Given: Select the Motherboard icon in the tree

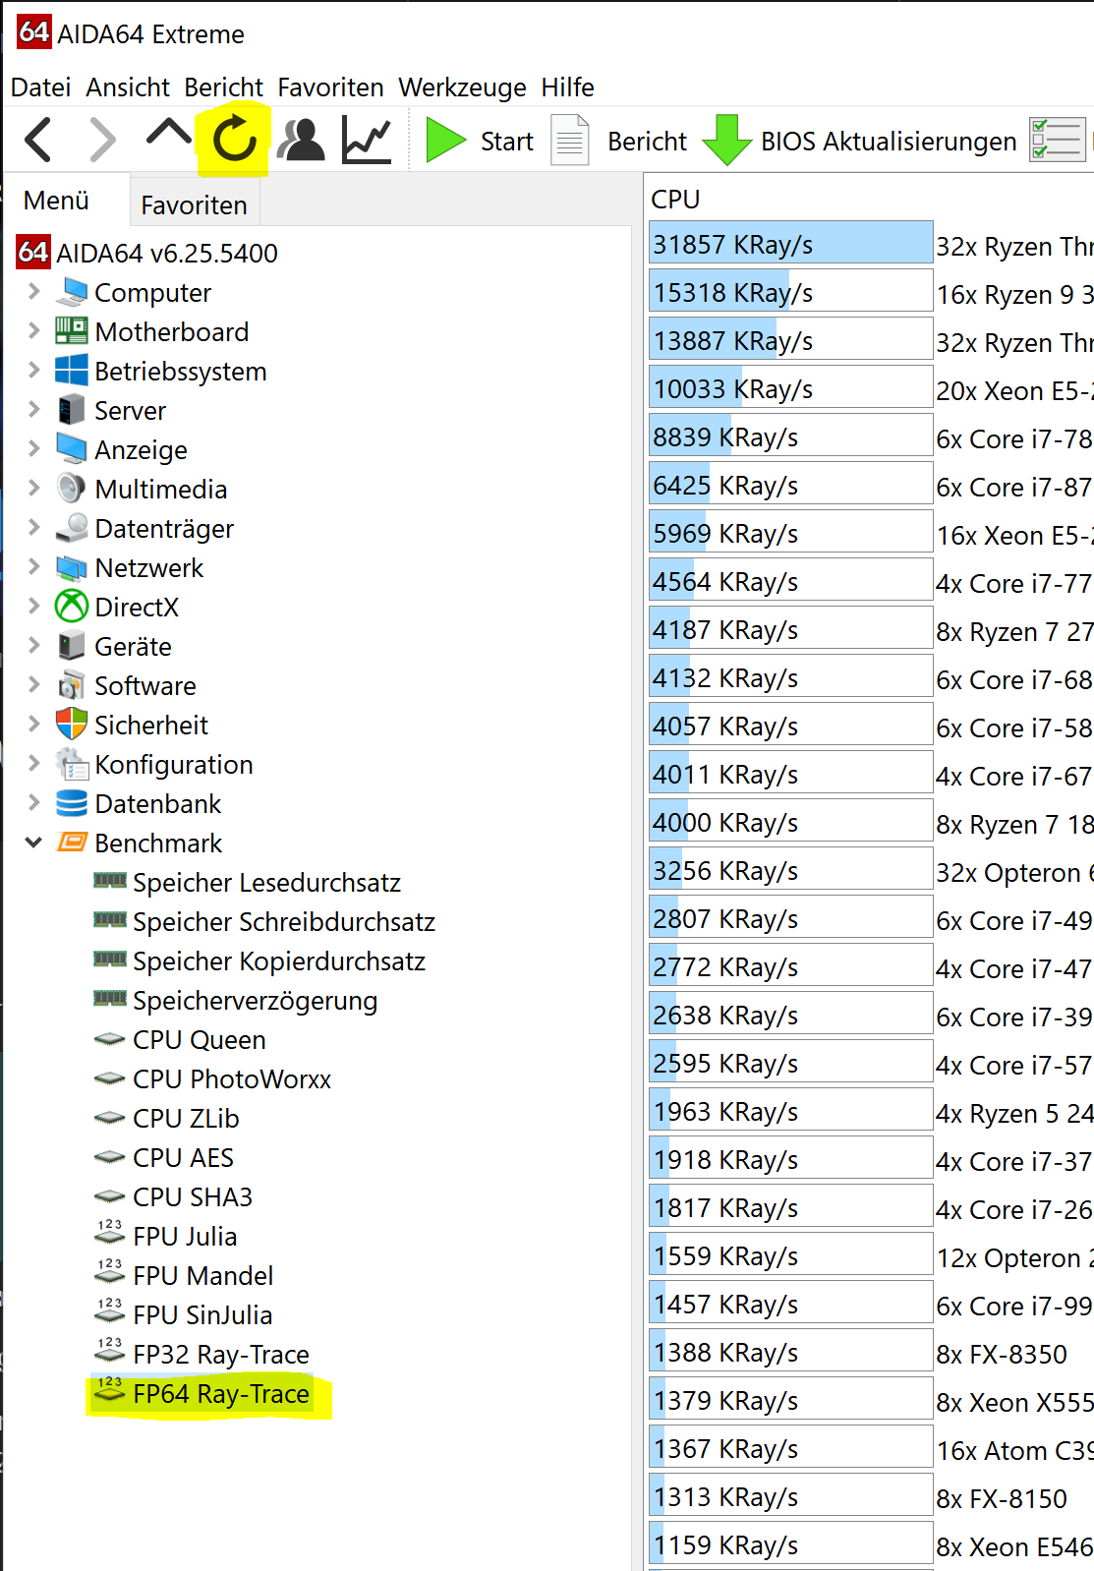Looking at the screenshot, I should point(72,331).
